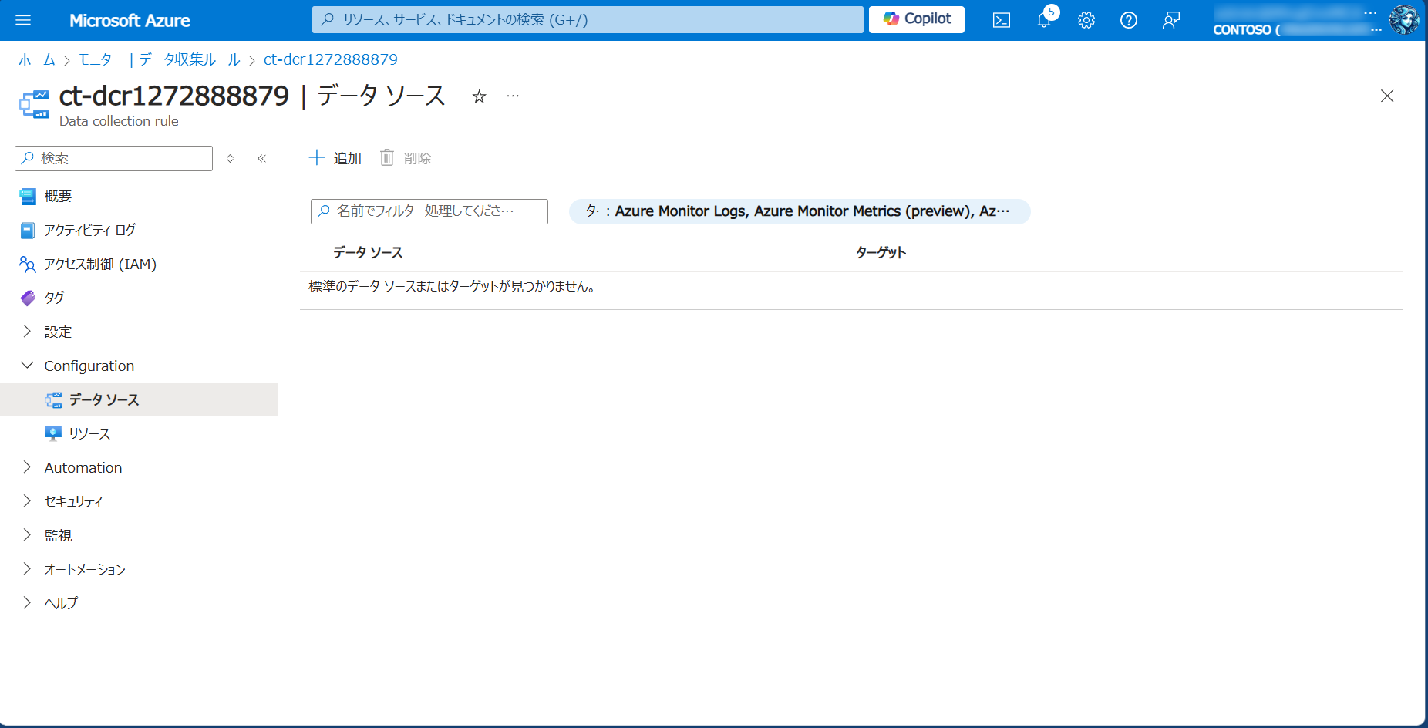Open the Azure portal hamburger menu
Viewport: 1428px width, 728px height.
23,20
